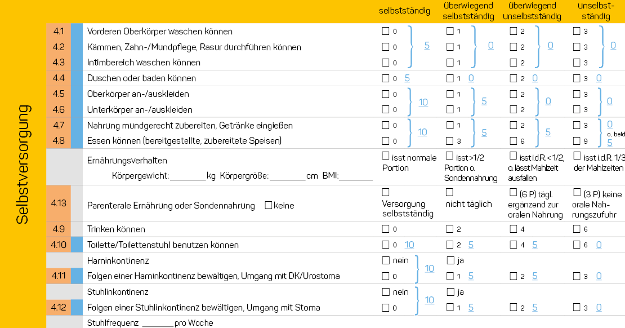The height and width of the screenshot is (328, 625).
Task: Click 'Intimbereich waschen können' label
Action: (144, 63)
